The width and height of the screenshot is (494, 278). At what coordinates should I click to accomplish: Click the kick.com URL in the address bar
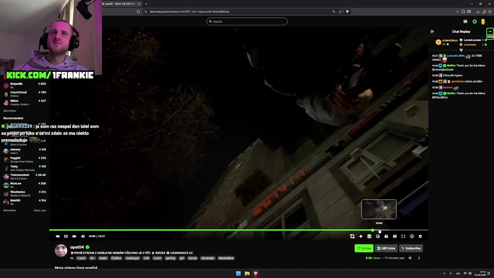point(189,12)
